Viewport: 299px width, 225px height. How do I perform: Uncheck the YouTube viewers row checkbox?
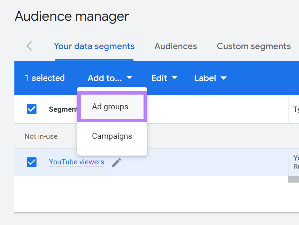coord(32,162)
